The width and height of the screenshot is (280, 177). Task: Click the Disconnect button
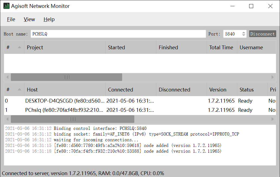pyautogui.click(x=262, y=34)
